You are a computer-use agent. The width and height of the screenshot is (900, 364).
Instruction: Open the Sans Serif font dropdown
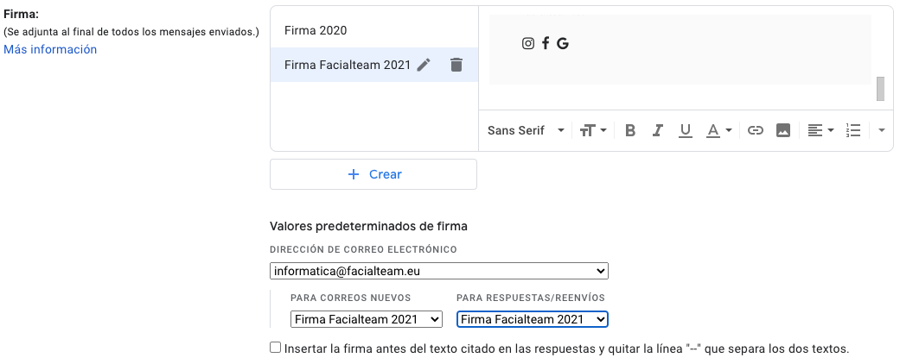526,130
